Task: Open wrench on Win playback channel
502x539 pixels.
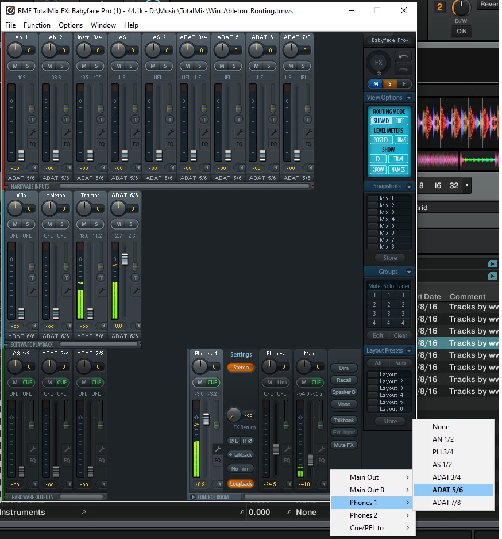Action: pos(33,290)
